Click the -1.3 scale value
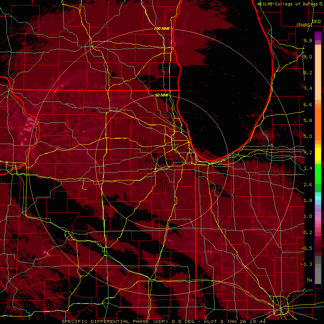324x324 pixels. pos(306,264)
